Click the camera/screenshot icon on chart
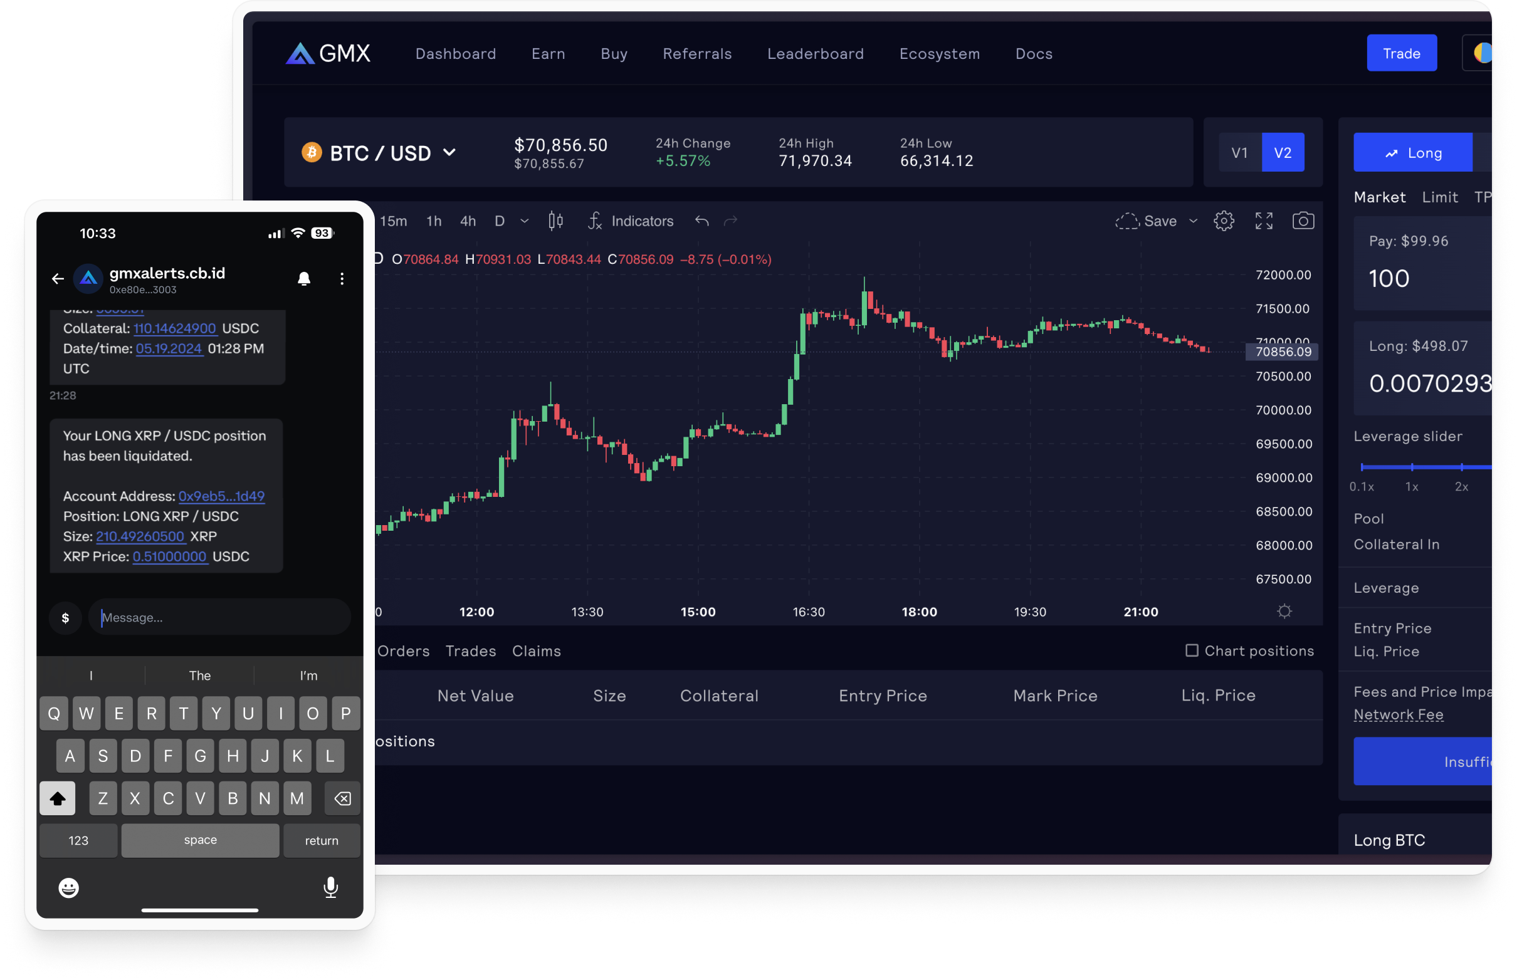 click(1304, 220)
